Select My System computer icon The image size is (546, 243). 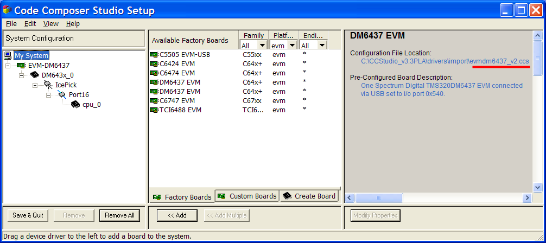[8, 55]
